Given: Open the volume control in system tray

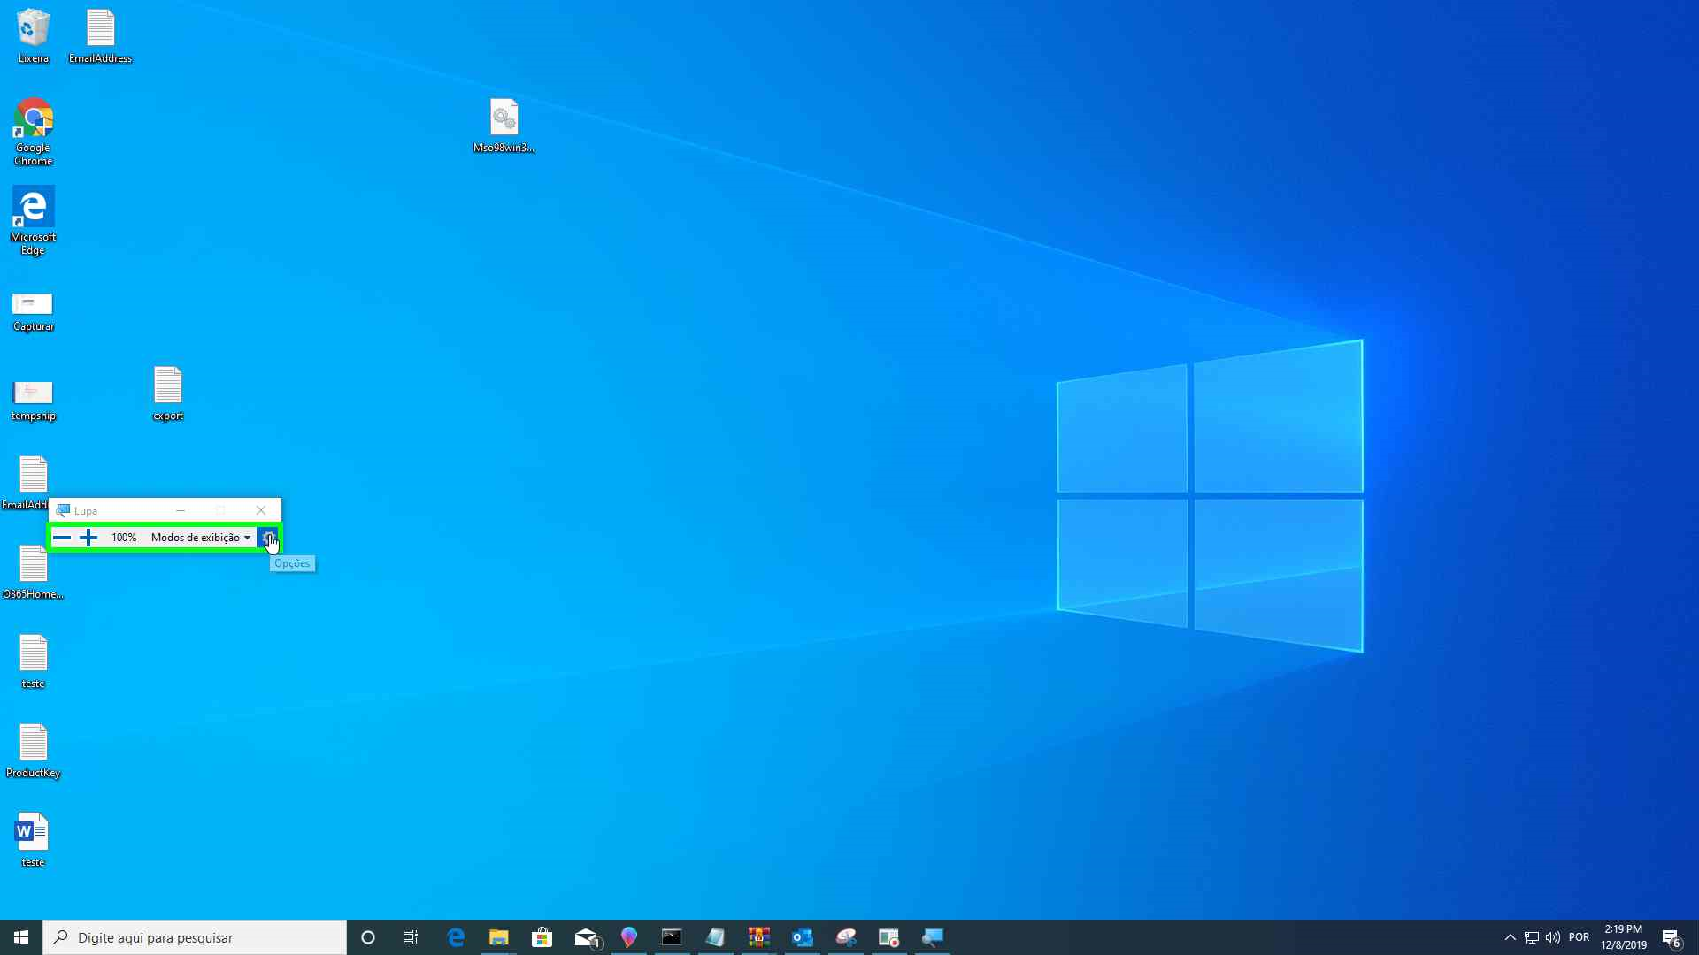Looking at the screenshot, I should tap(1553, 937).
